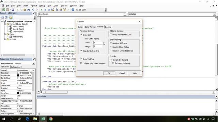Click OK in Options dialog

109,73
